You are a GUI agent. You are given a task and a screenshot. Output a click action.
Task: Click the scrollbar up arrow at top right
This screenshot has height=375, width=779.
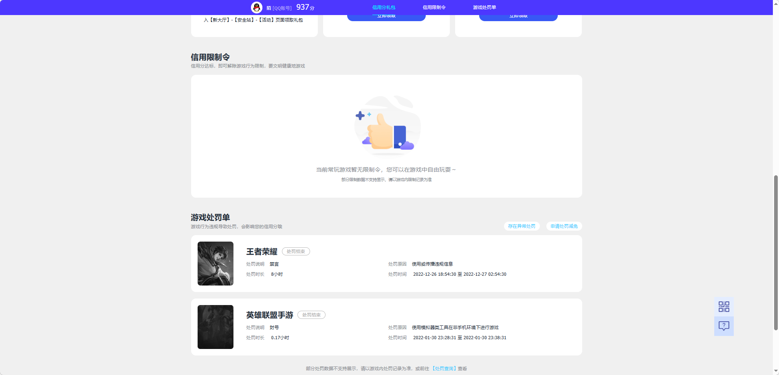click(776, 3)
